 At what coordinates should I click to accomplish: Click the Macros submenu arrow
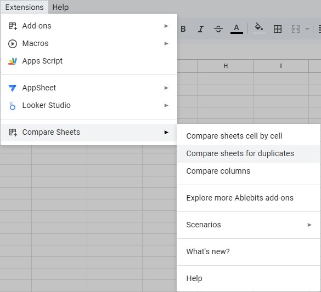click(x=166, y=43)
